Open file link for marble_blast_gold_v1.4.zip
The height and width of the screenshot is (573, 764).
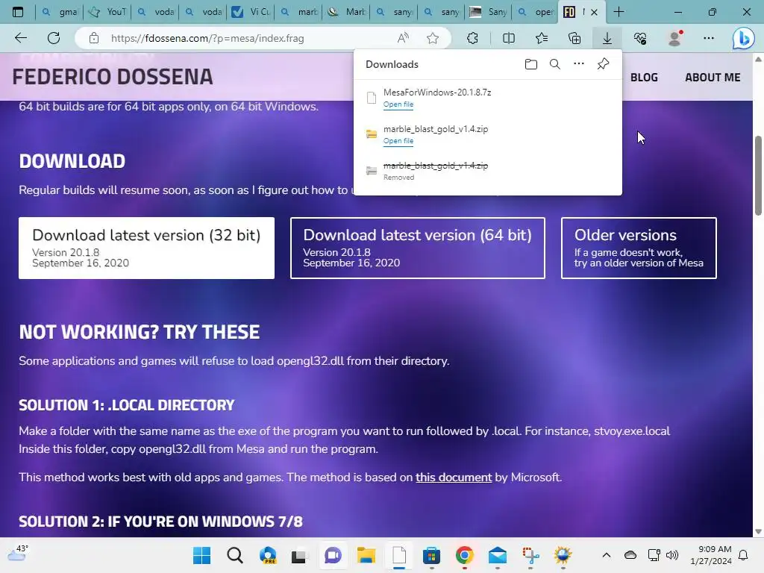(x=398, y=141)
